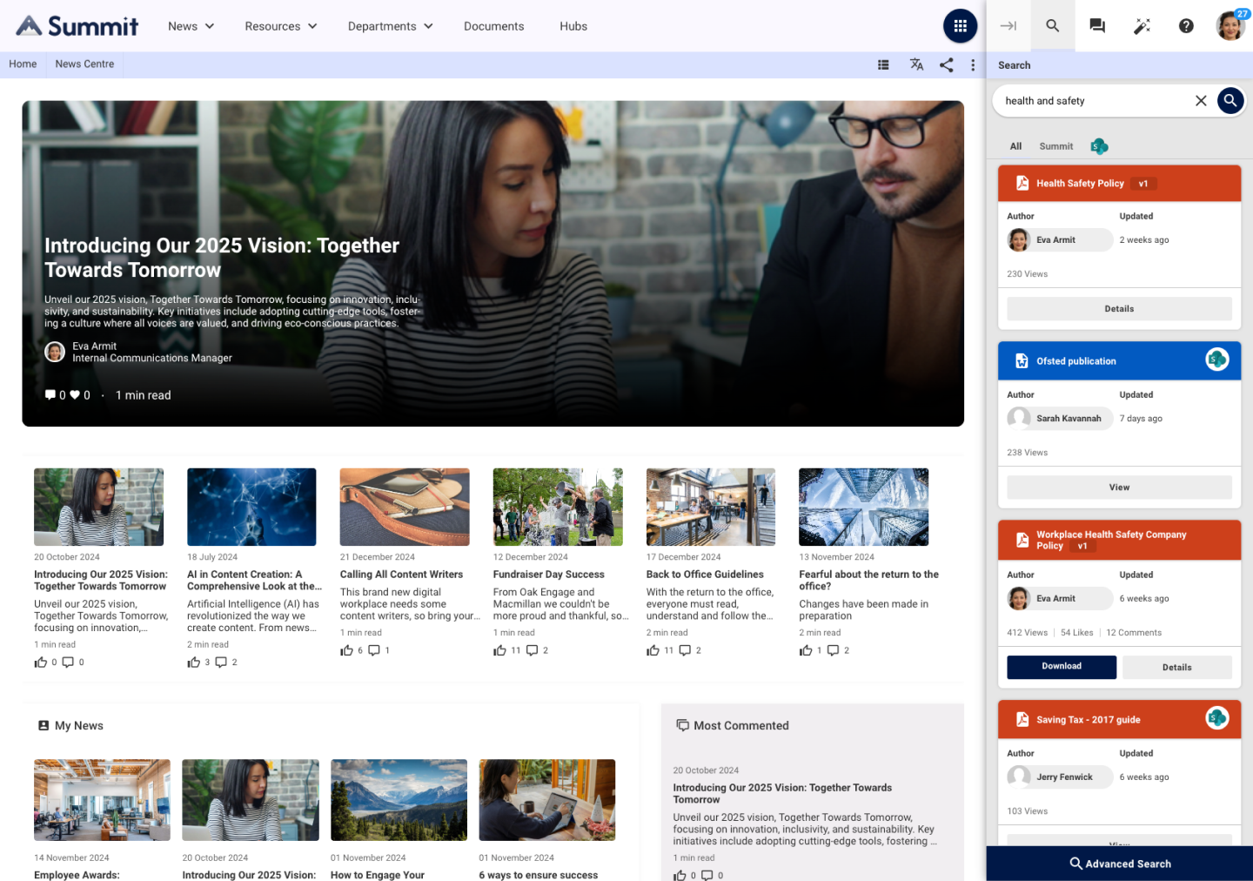
Task: Open the Departments dropdown menu
Action: pos(390,26)
